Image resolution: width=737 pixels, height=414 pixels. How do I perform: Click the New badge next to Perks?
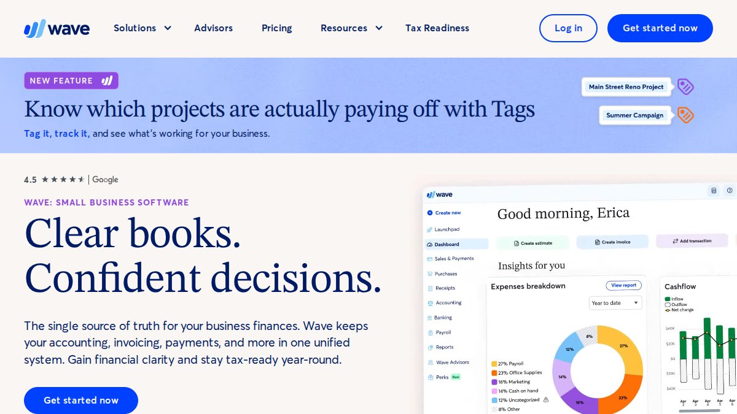point(456,377)
